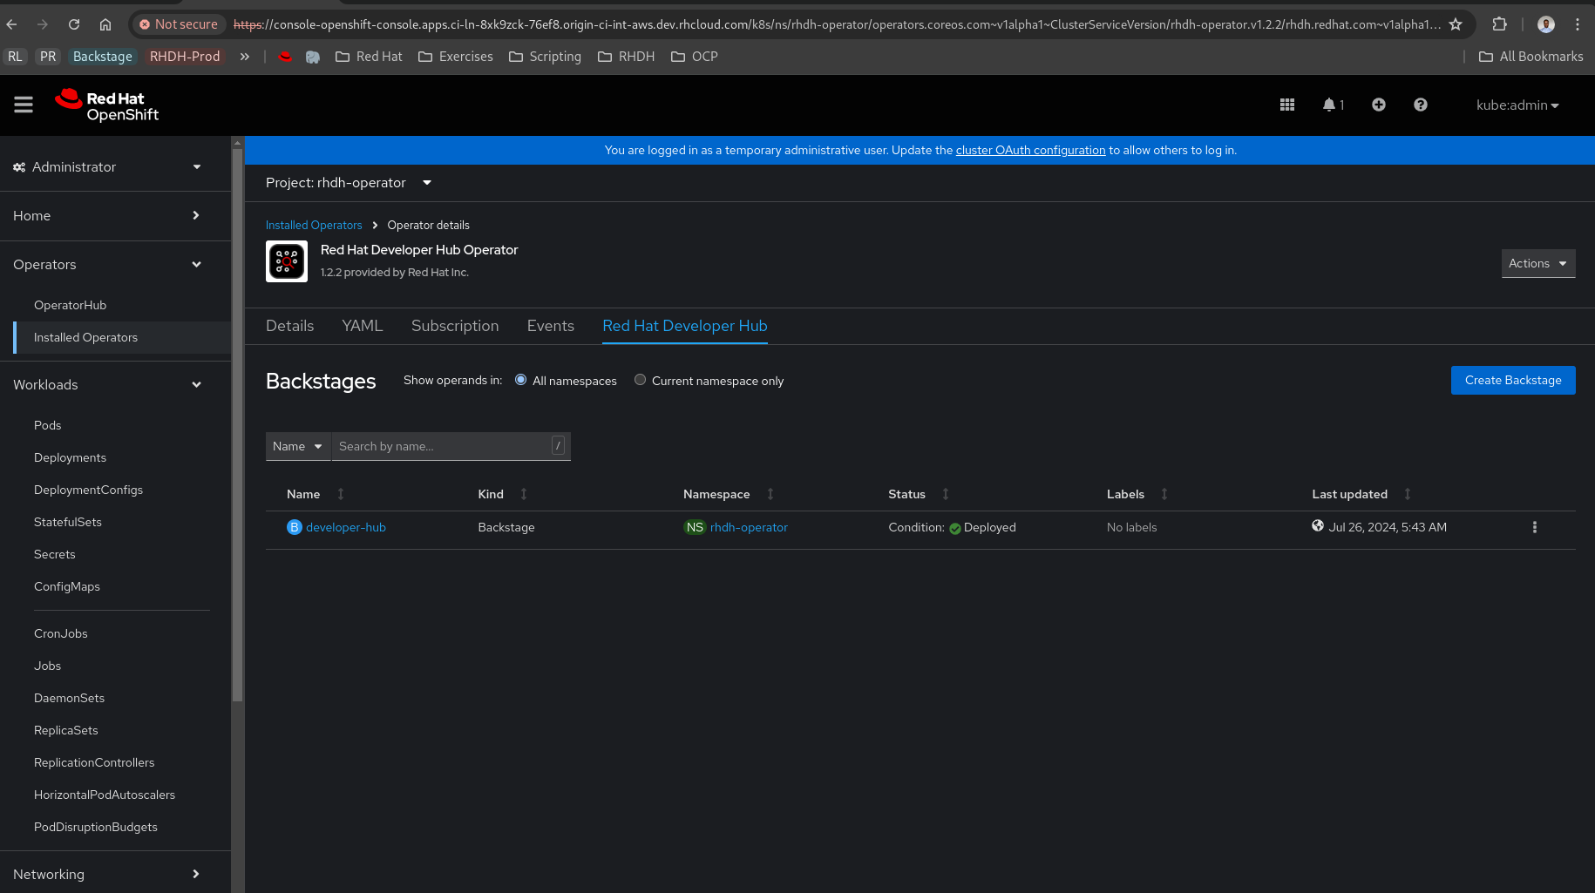
Task: Follow the cluster OAuth configuration link
Action: 1030,150
